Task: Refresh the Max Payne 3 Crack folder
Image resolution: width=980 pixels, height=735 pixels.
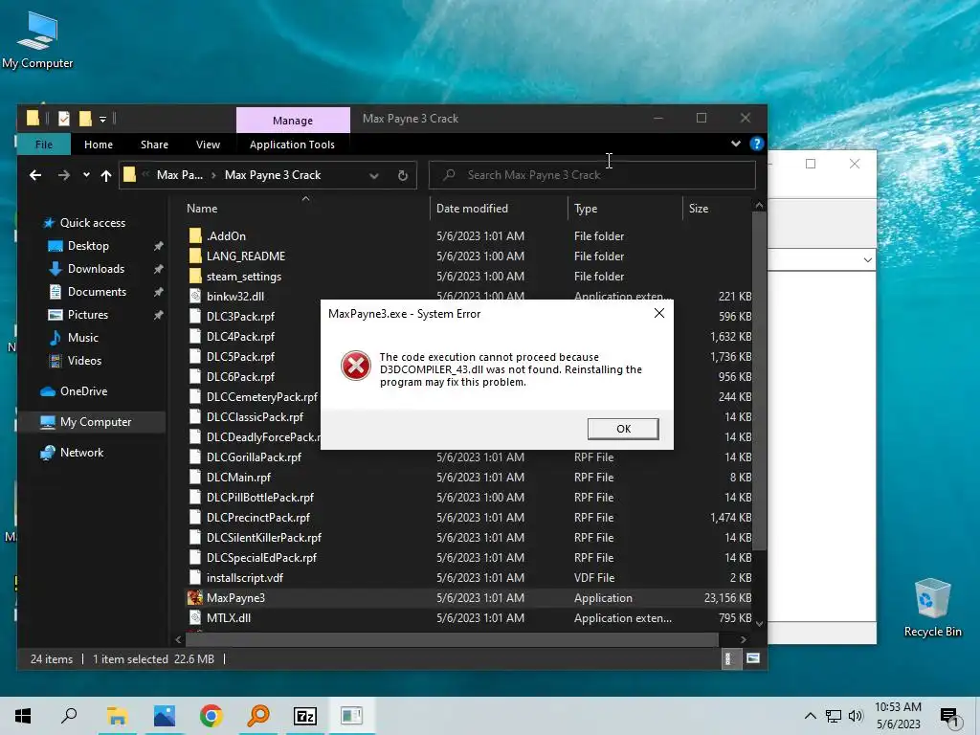Action: point(403,176)
